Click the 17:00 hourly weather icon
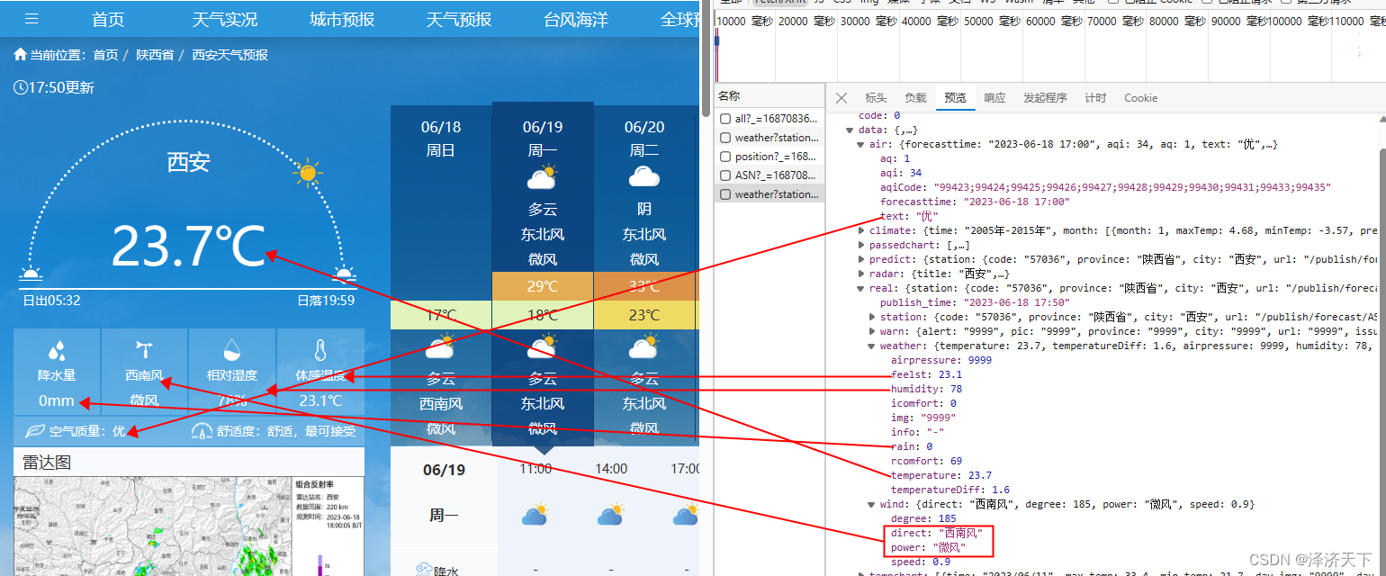This screenshot has height=576, width=1386. (686, 515)
